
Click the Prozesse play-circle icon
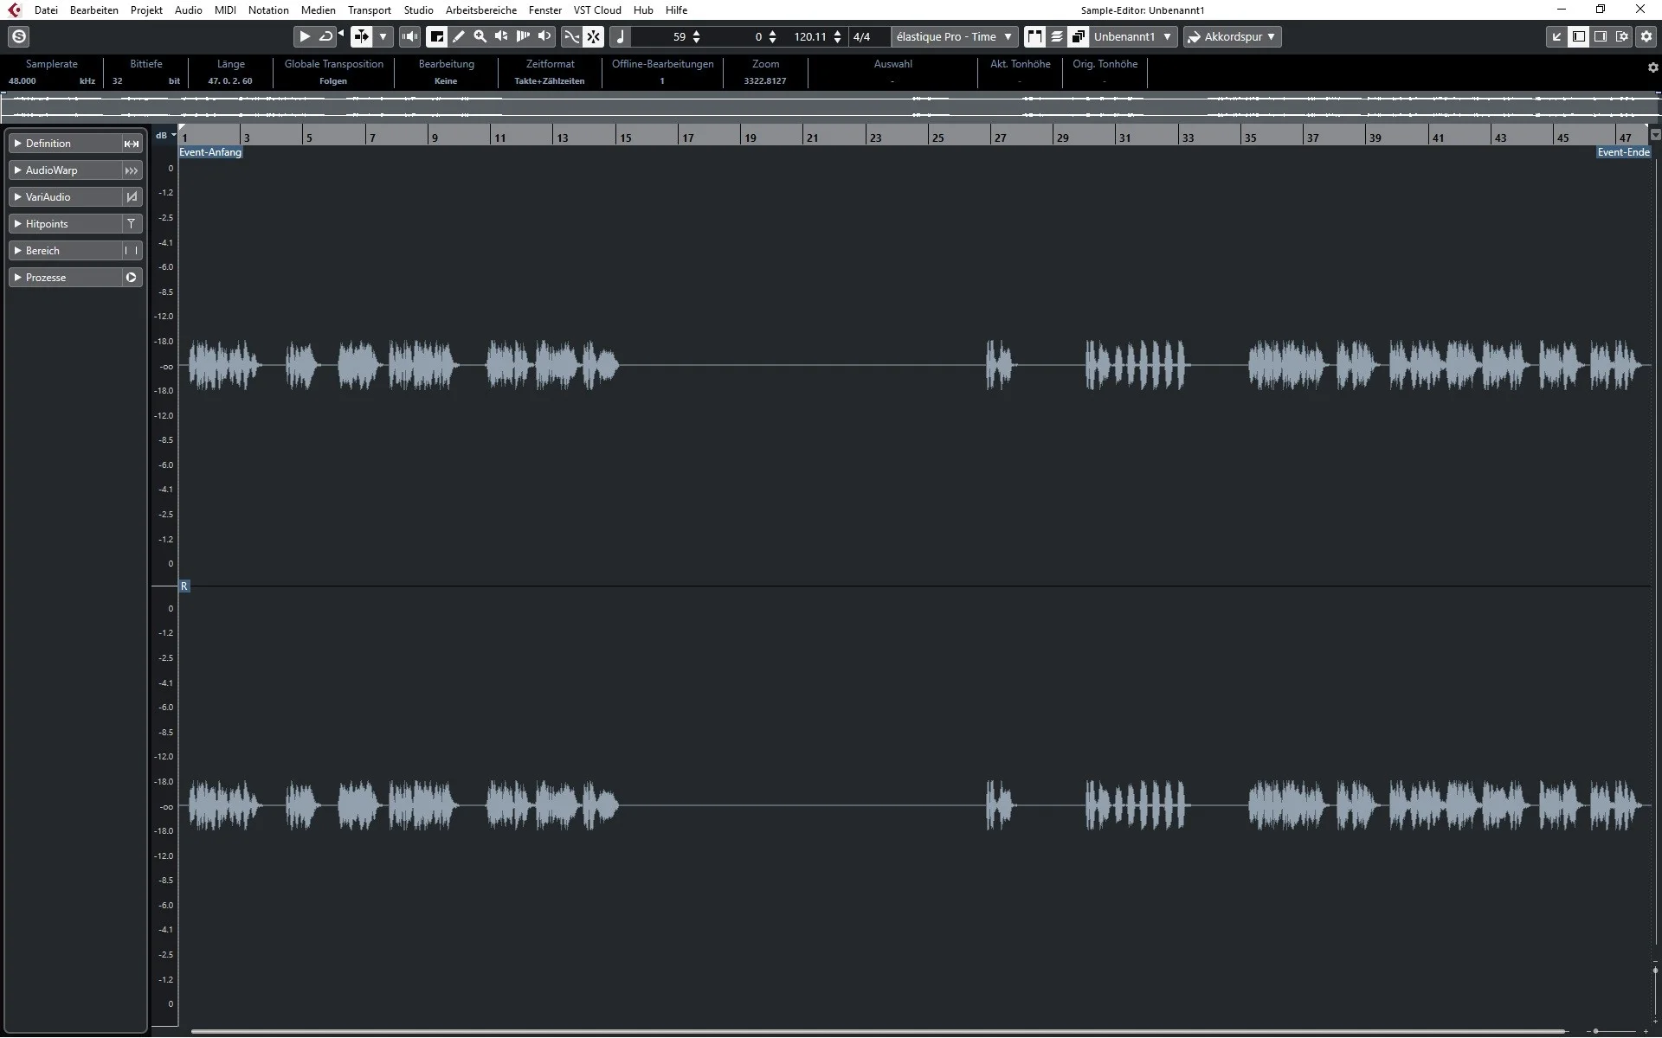(132, 278)
